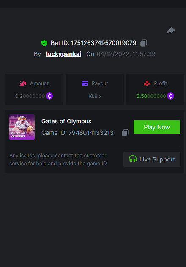This screenshot has width=186, height=267.
Task: Click the purple Payout card icon
Action: point(85,83)
